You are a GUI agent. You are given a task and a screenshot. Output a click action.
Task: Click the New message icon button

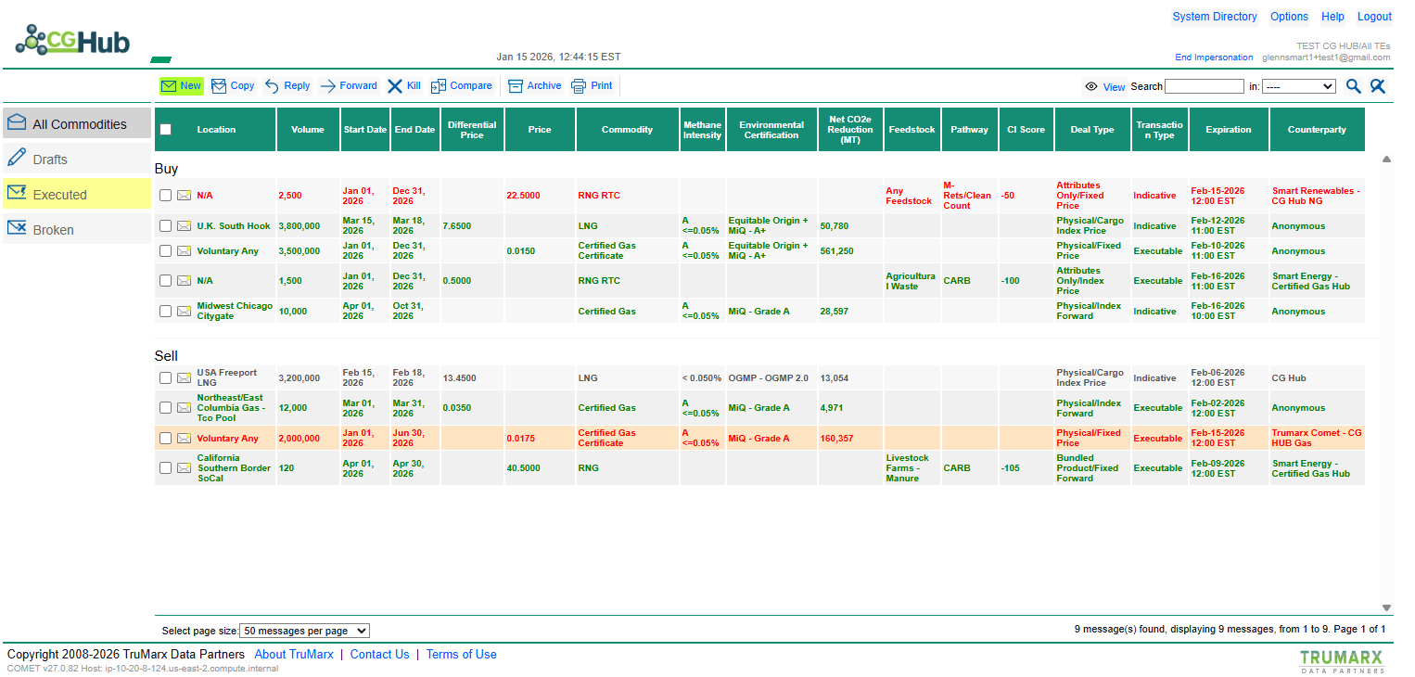coord(168,86)
